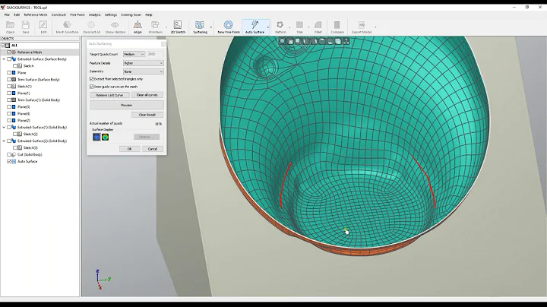Confirm Auto Surfacing with OK
547x307 pixels.
coord(129,149)
